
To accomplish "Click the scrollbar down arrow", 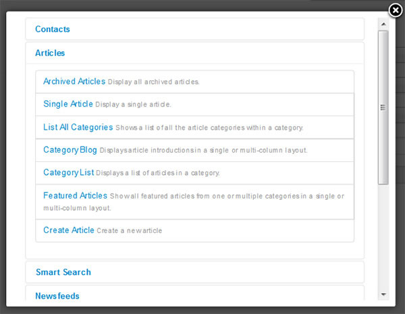I will [x=383, y=294].
